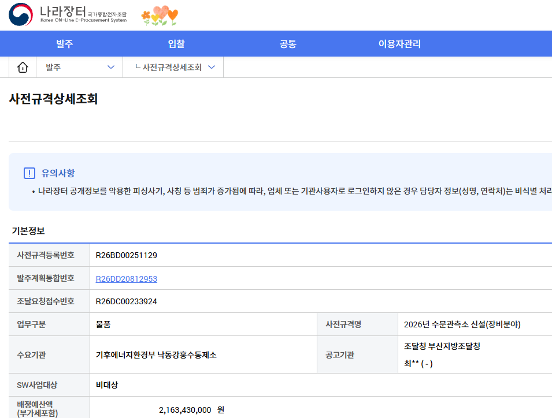
Task: Click the 사전규격명 label cell
Action: click(x=357, y=324)
